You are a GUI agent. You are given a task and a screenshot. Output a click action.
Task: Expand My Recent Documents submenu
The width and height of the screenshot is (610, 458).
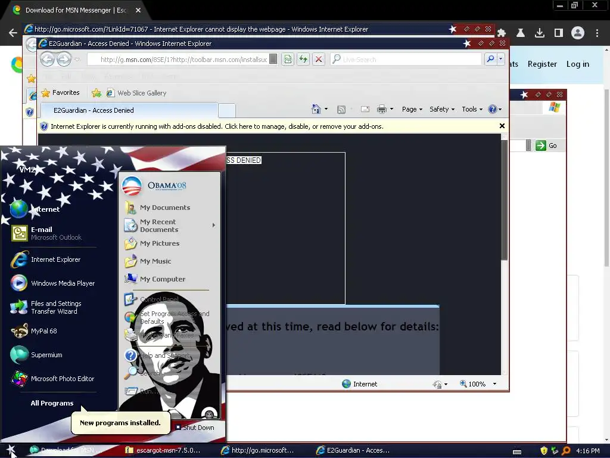pyautogui.click(x=170, y=225)
